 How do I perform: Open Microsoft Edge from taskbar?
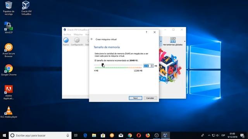point(85,136)
